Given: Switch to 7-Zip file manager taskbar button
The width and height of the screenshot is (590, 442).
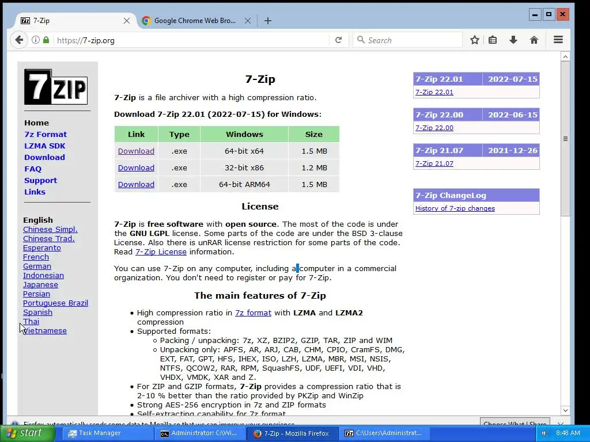Looking at the screenshot, I should [x=384, y=433].
